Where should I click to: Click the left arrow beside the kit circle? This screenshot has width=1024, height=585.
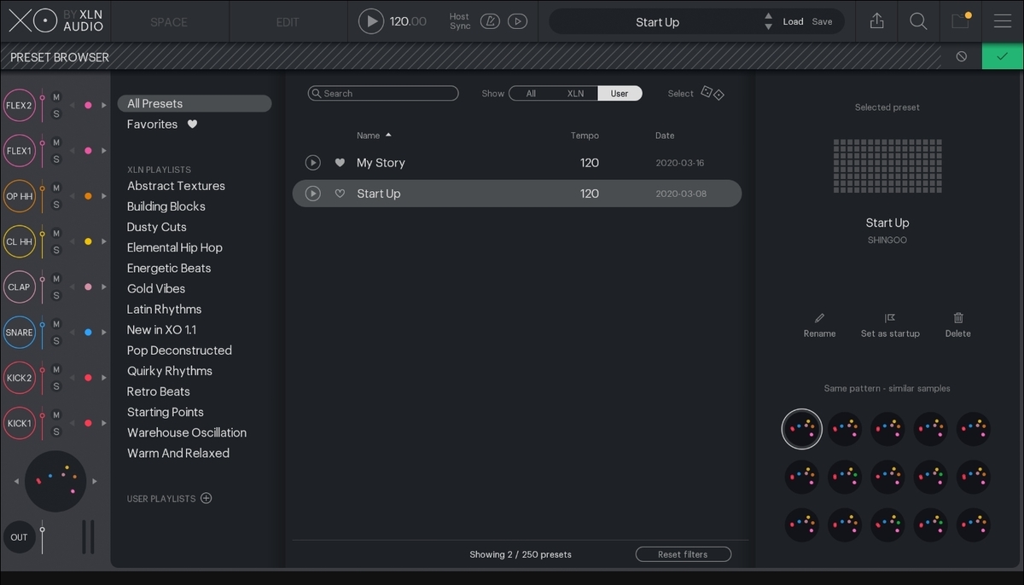click(16, 482)
